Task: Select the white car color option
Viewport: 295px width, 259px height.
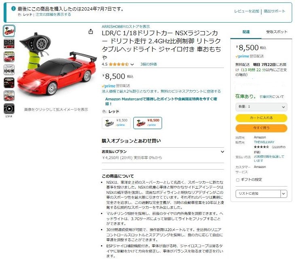Action: (x=116, y=123)
